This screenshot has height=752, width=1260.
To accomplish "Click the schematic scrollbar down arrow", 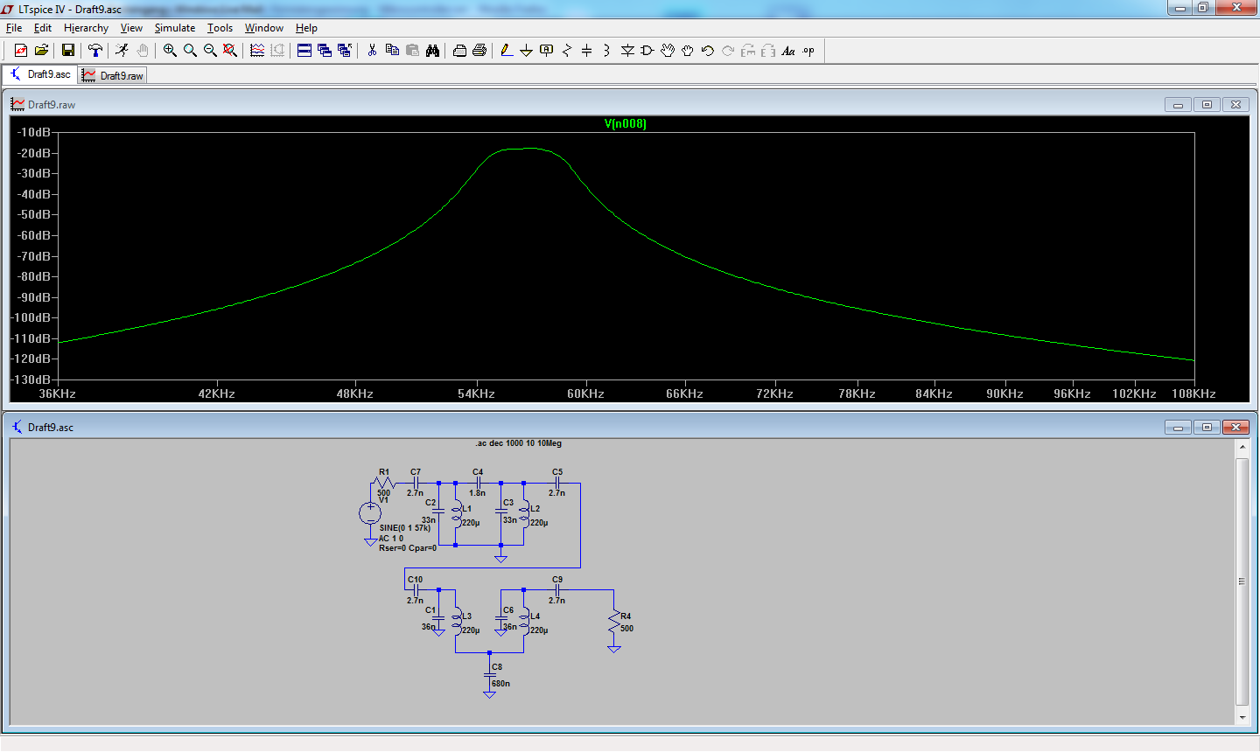I will (1242, 717).
